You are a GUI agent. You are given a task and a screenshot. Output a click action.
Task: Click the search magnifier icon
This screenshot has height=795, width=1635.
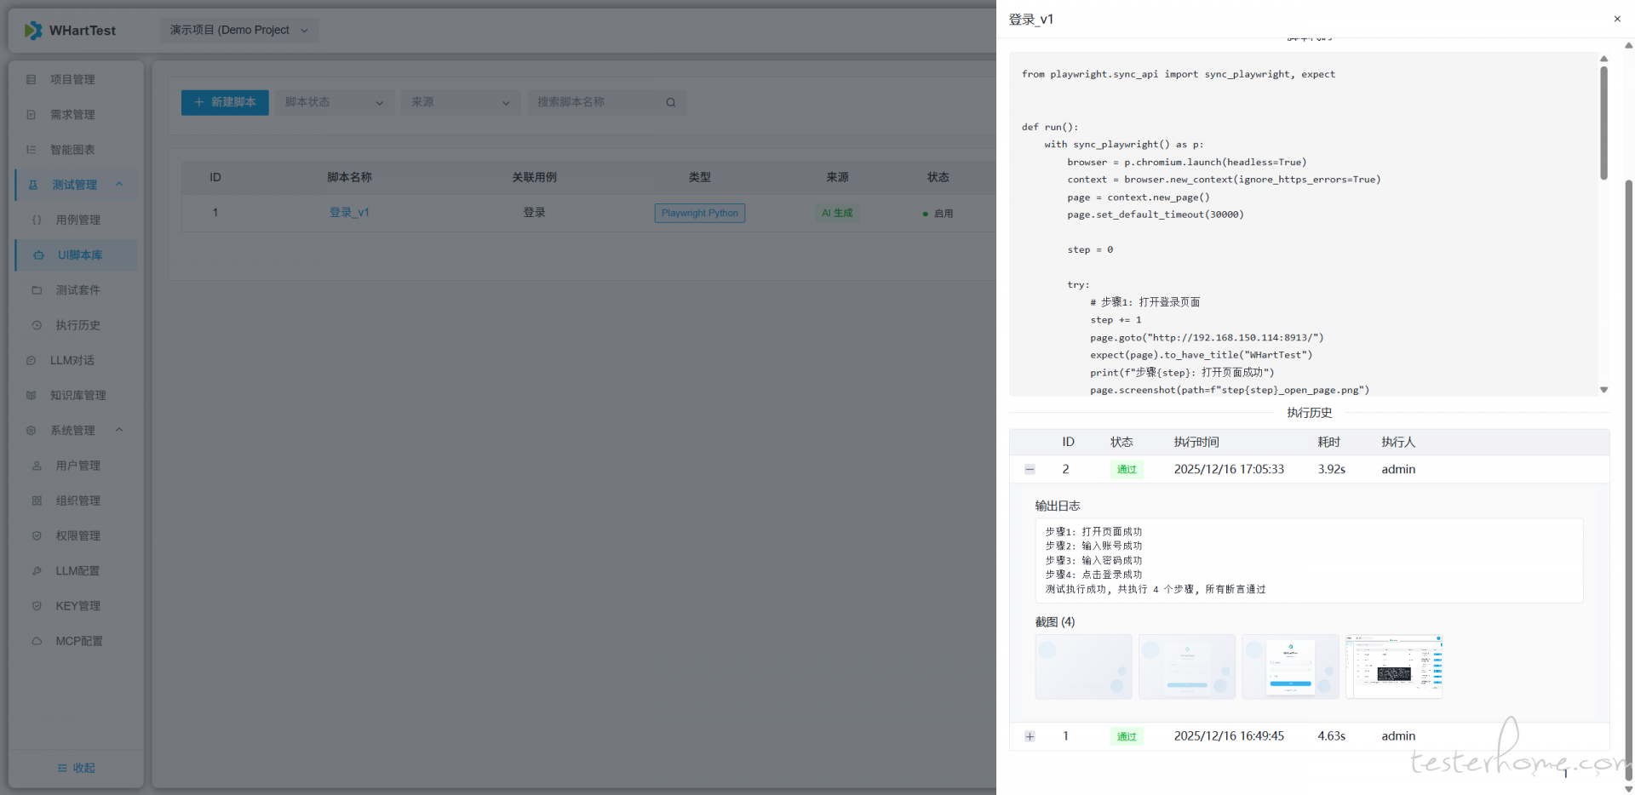pos(671,103)
